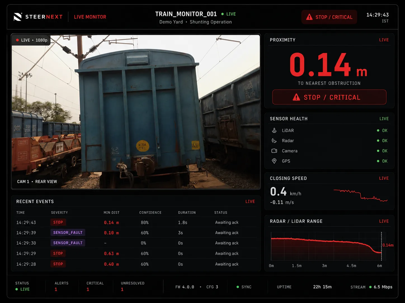Click the green STATUS LIVE dot in footer

pos(17,289)
